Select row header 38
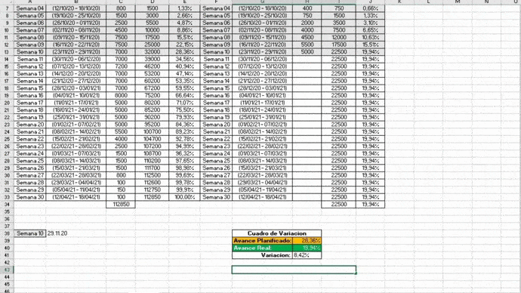The image size is (521, 293). click(x=7, y=233)
